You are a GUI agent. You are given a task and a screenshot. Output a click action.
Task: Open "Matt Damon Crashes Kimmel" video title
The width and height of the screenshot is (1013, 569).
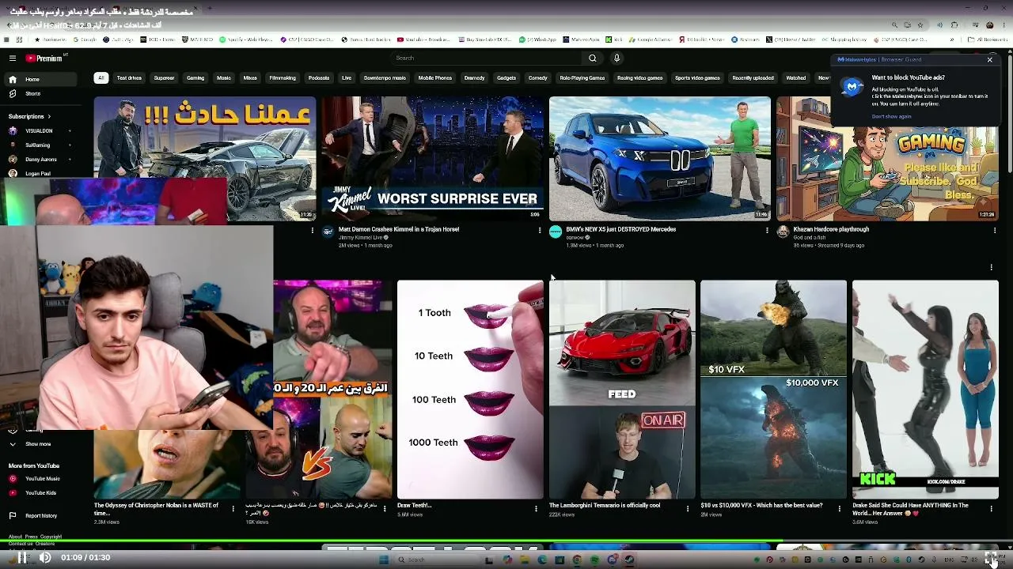pyautogui.click(x=399, y=229)
